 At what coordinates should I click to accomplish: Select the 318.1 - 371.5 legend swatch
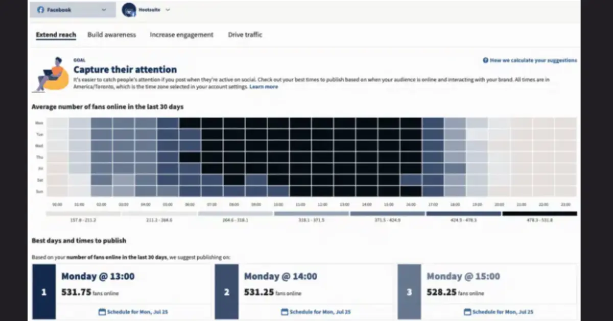pos(311,214)
